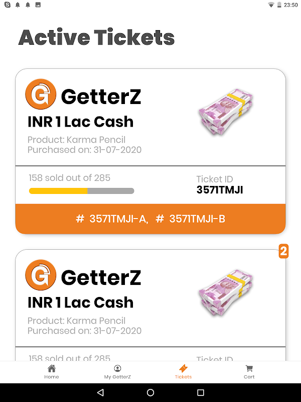301x402 pixels.
Task: Open Skype notification in status bar
Action: (7, 5)
